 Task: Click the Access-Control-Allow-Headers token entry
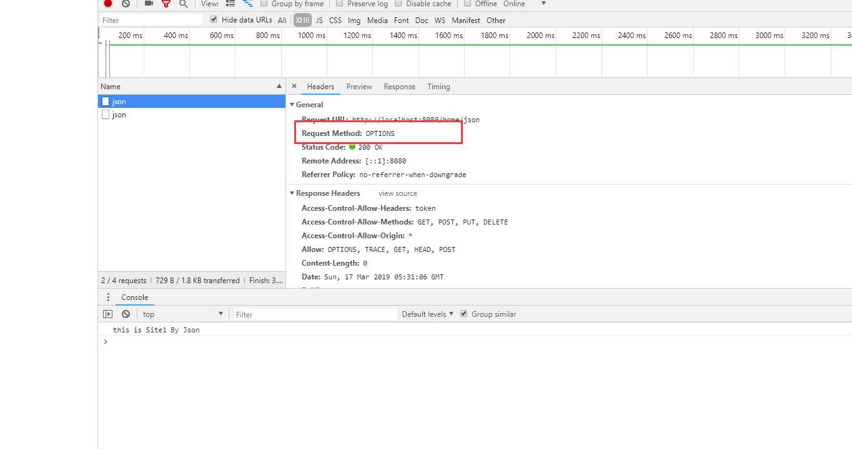(369, 208)
